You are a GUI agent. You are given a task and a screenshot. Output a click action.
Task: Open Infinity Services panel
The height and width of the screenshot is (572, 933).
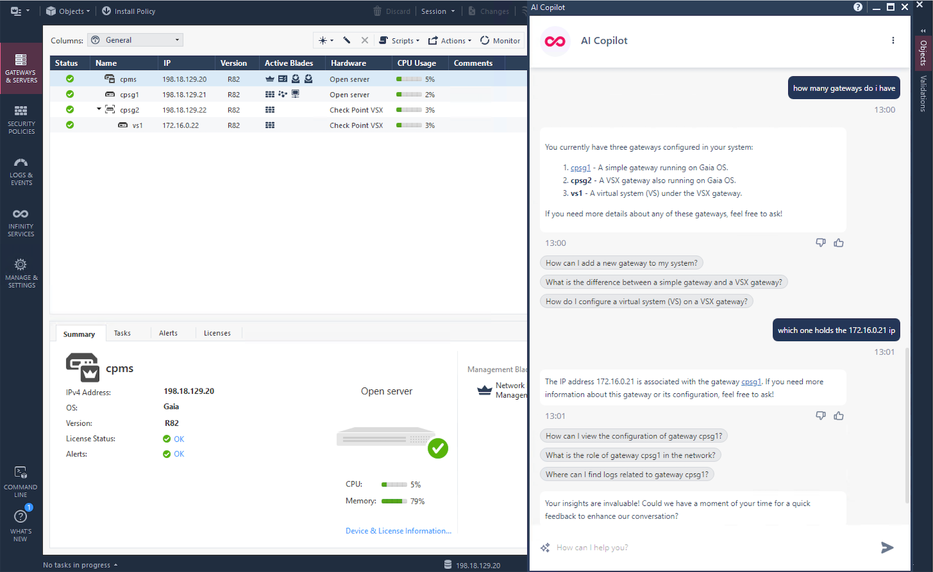(21, 222)
